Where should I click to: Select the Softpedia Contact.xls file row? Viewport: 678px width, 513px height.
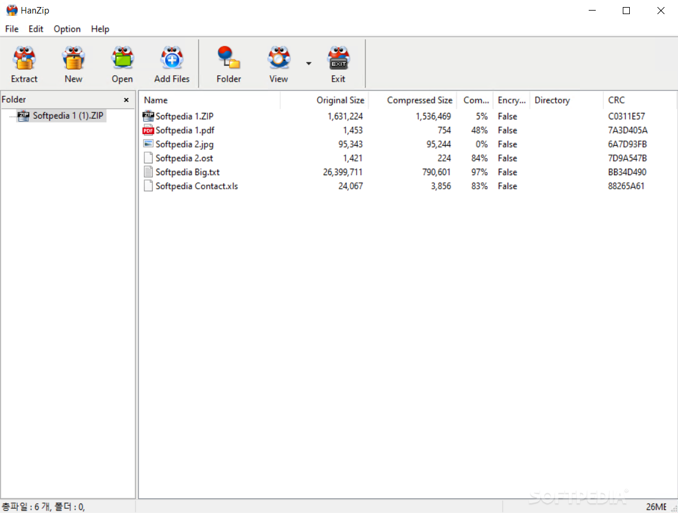408,186
